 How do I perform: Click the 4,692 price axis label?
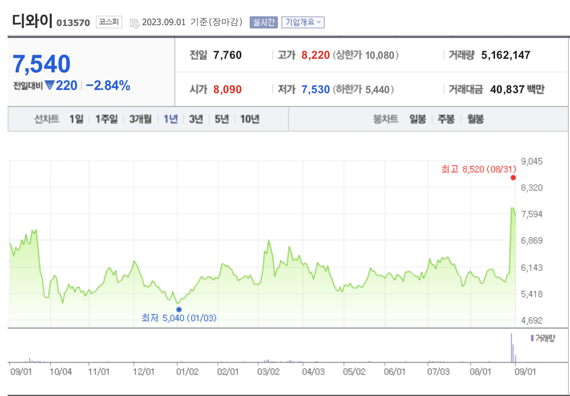pyautogui.click(x=532, y=320)
